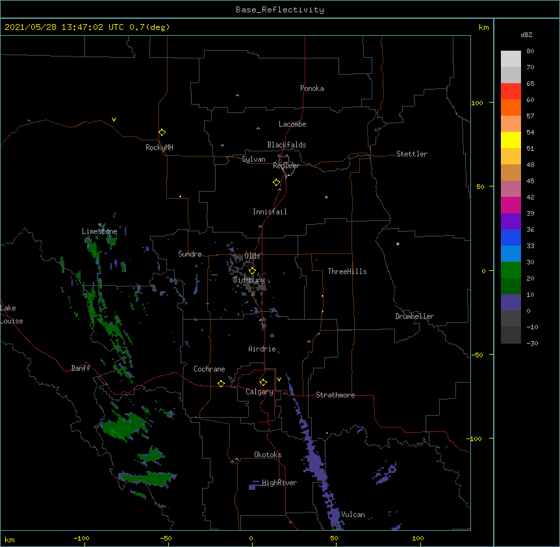Select the legend value -30

[532, 343]
